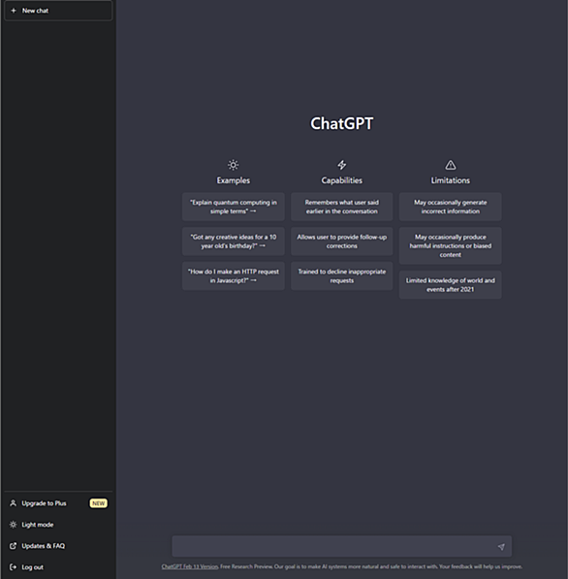568x579 pixels.
Task: Log out of ChatGPT
Action: (x=58, y=567)
